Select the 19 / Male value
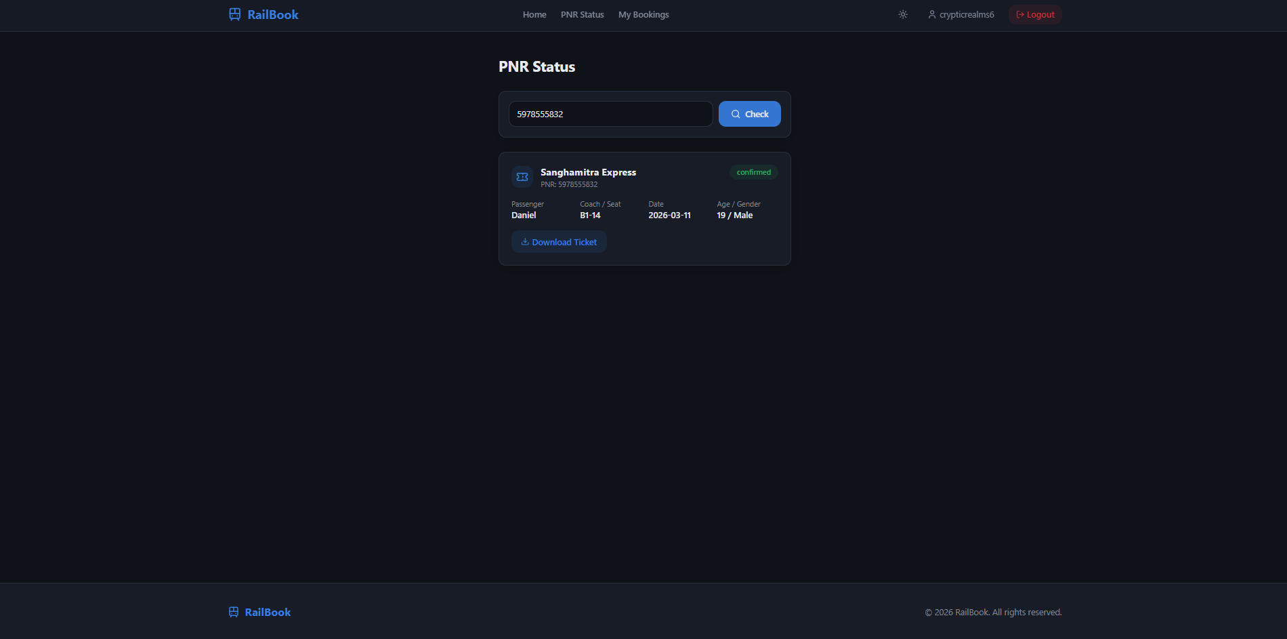The image size is (1287, 639). [735, 215]
